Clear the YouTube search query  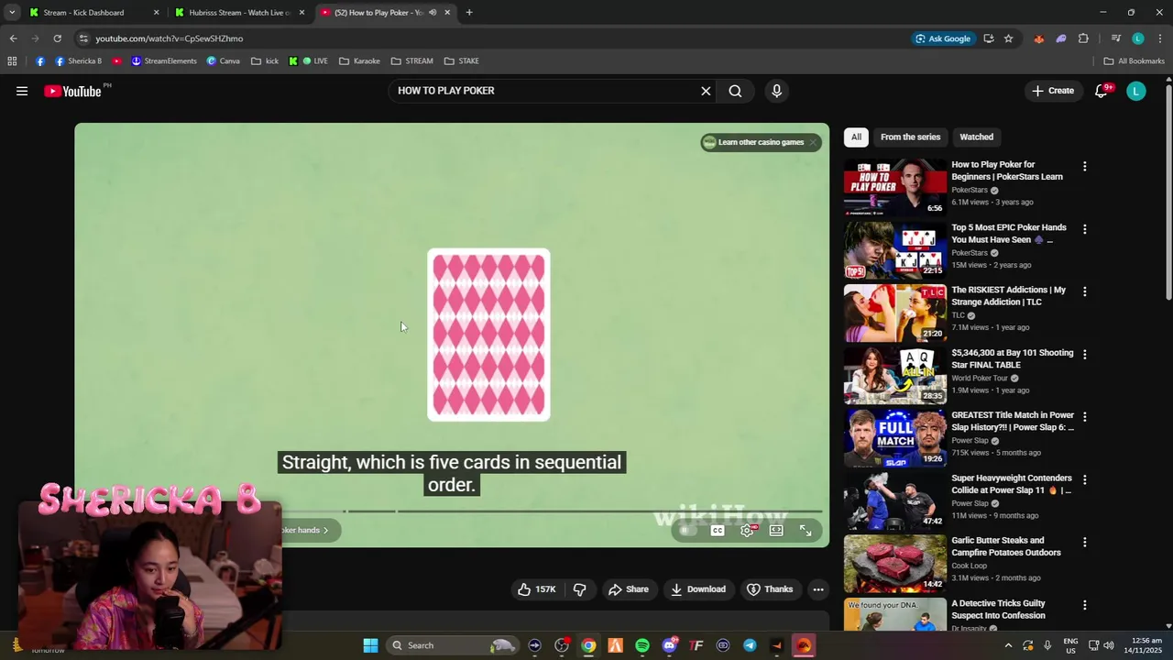pyautogui.click(x=706, y=91)
